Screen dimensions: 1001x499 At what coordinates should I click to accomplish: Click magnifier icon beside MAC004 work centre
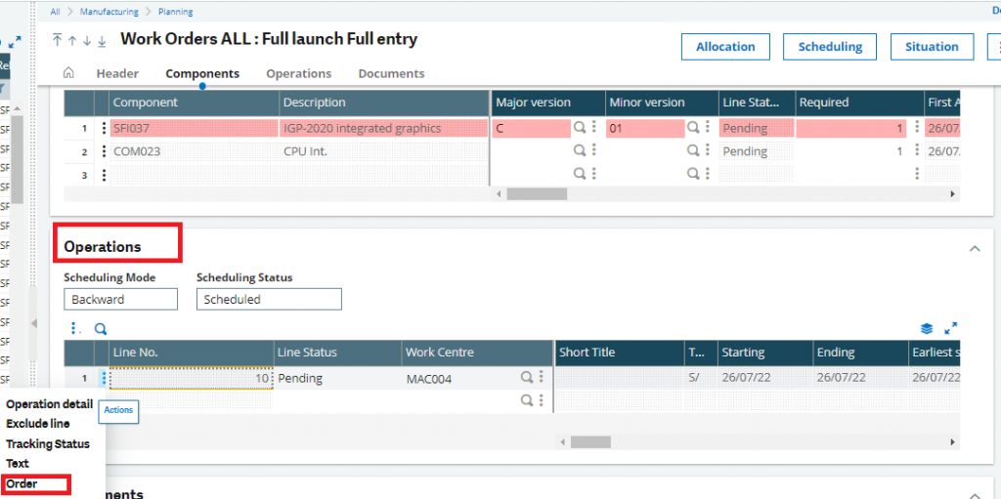click(x=527, y=378)
